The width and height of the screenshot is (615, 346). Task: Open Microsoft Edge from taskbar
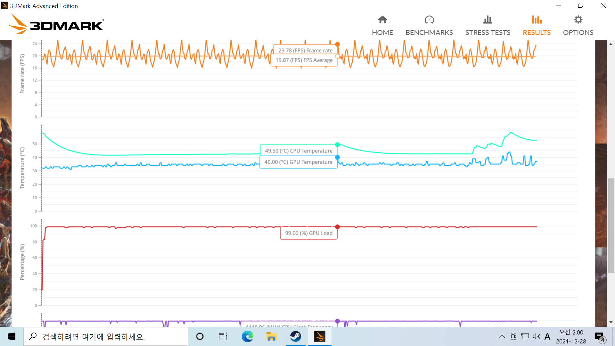tap(247, 336)
